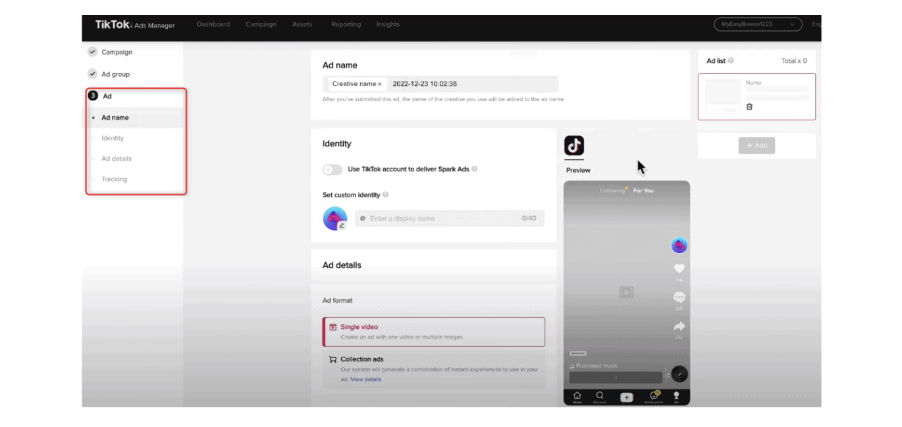Remove the Creative name tag
The width and height of the screenshot is (902, 427).
(x=380, y=84)
